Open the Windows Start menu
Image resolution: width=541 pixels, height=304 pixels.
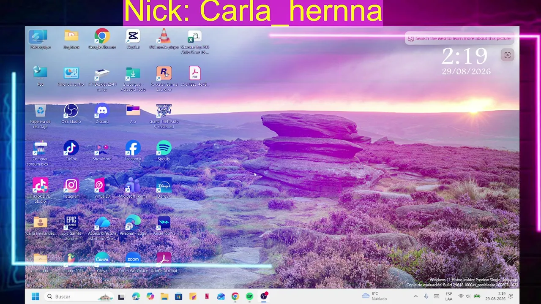35,296
